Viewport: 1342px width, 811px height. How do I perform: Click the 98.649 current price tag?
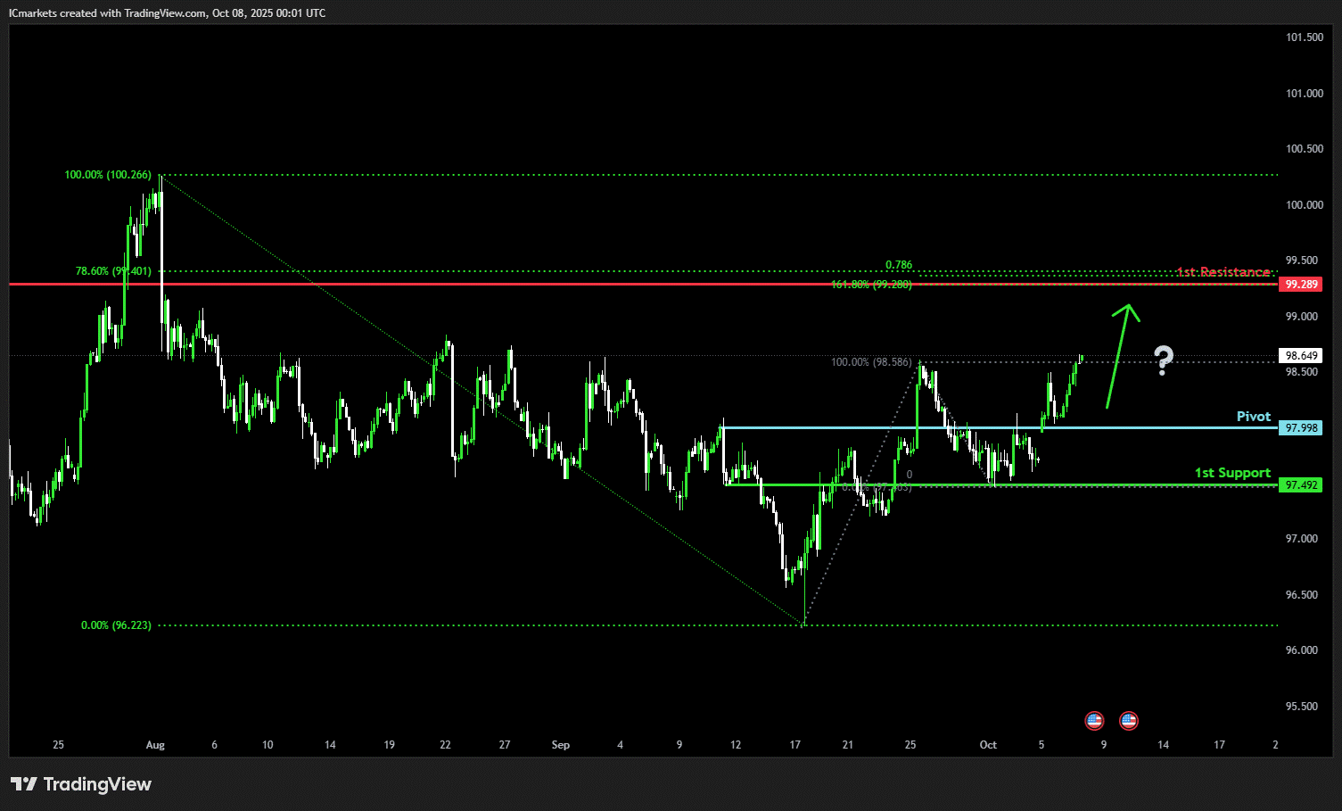point(1300,355)
